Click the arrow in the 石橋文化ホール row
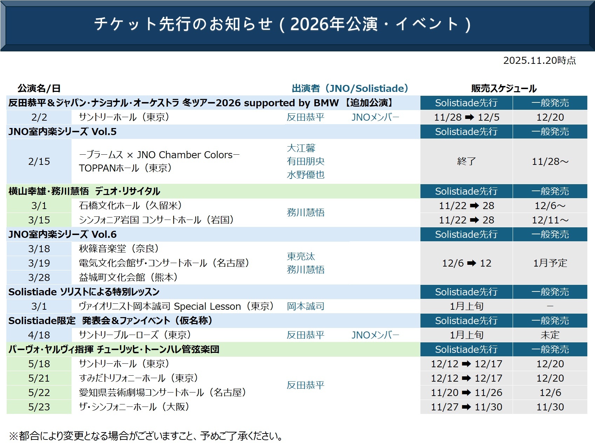 [x=474, y=206]
